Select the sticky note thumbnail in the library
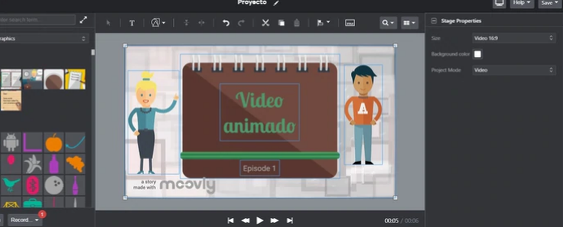Viewport: 563px width, 227px height. tap(11, 101)
